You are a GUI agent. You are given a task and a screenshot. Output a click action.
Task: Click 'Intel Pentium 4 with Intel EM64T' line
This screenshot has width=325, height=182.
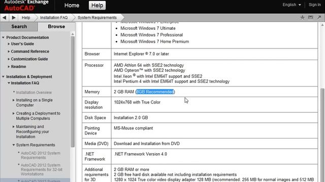(172, 81)
